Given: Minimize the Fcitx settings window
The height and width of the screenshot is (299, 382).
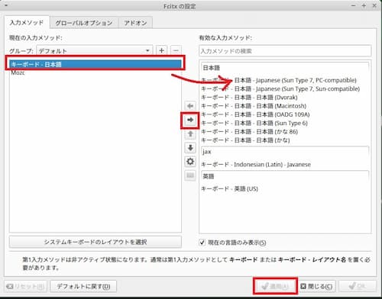Looking at the screenshot, I should pyautogui.click(x=353, y=5).
